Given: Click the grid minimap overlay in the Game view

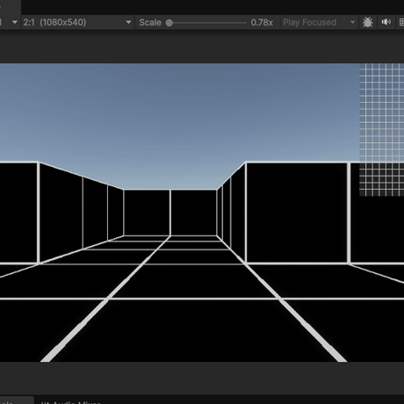Looking at the screenshot, I should (x=381, y=130).
